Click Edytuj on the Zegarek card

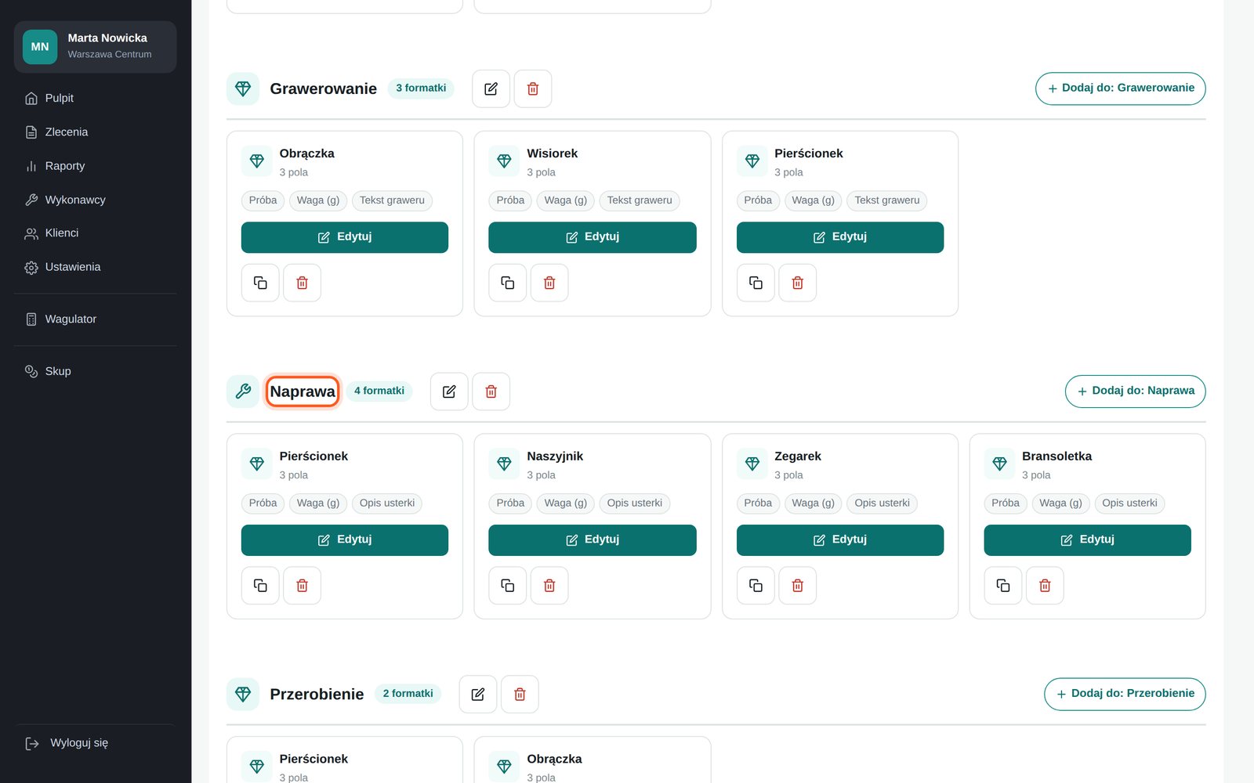tap(840, 540)
